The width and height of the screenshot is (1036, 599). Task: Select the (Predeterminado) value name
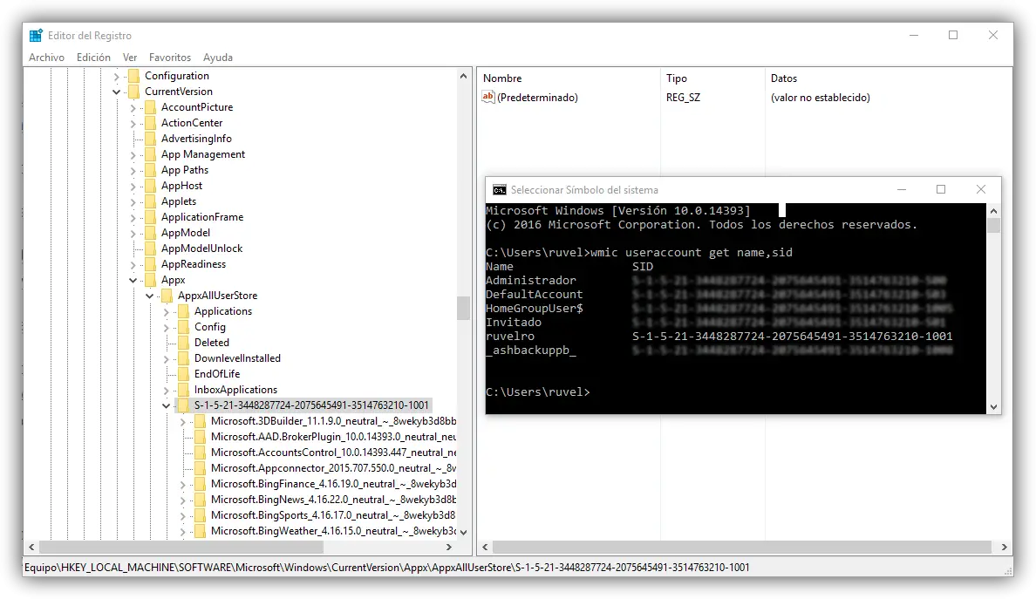click(537, 98)
